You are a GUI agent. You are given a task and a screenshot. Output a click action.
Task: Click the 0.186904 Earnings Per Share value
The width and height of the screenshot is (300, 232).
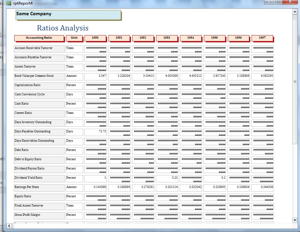(x=239, y=188)
